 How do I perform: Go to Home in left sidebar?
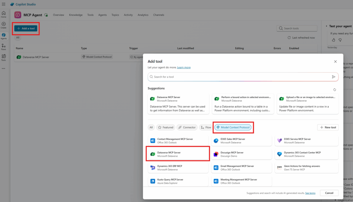click(x=3, y=14)
